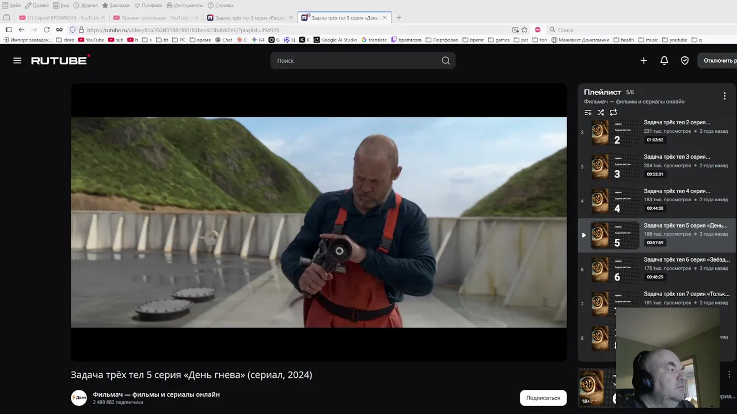The image size is (737, 414).
Task: Open the clore bookmarks folder
Action: [x=65, y=40]
